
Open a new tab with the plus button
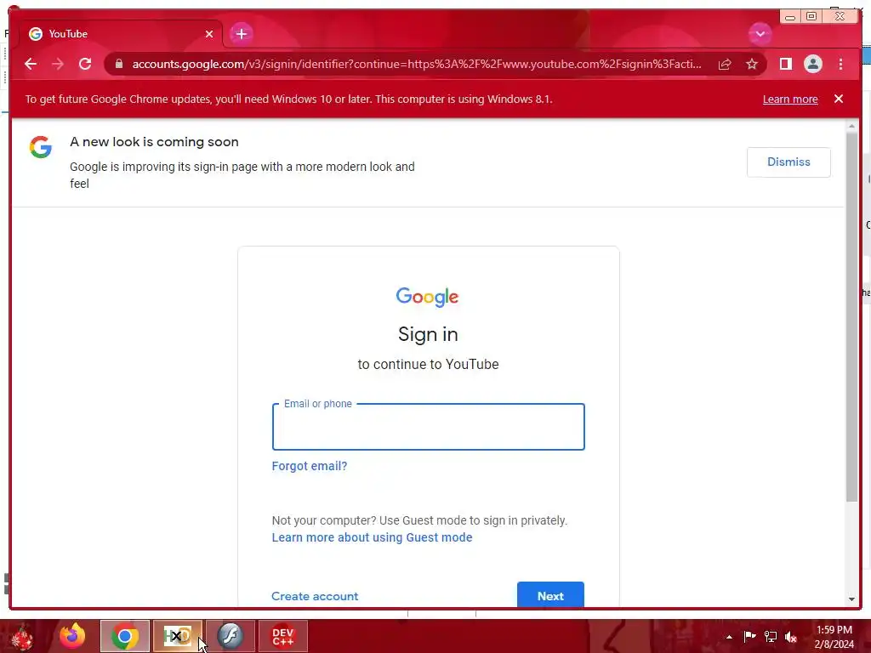click(241, 34)
